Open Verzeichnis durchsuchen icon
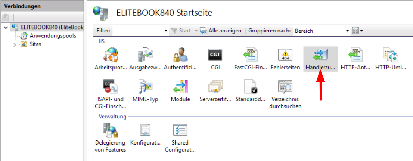The image size is (413, 161). (285, 87)
